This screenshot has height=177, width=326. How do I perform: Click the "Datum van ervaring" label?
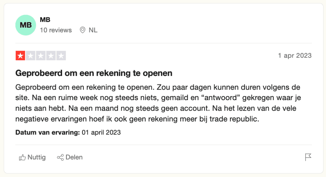click(47, 132)
